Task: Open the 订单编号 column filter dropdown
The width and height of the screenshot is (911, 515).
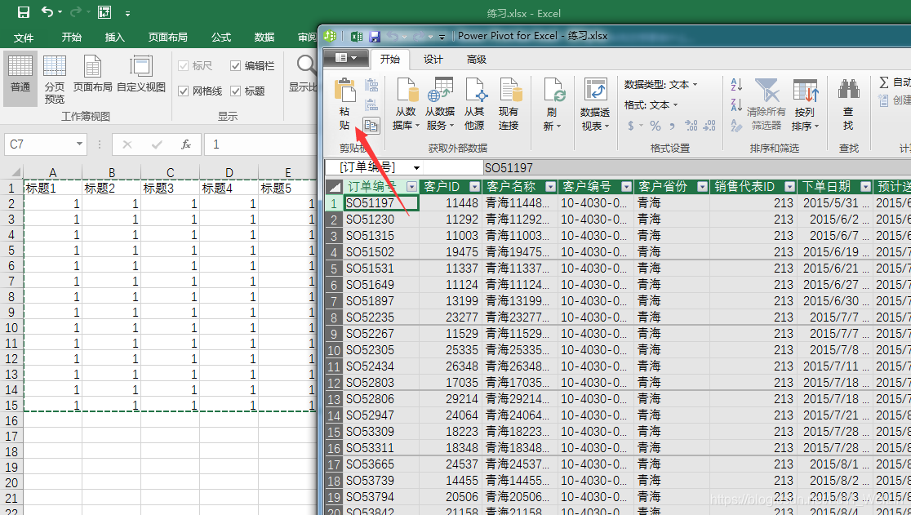Action: coord(412,186)
